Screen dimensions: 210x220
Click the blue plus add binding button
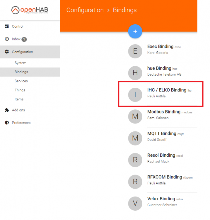pos(135,31)
